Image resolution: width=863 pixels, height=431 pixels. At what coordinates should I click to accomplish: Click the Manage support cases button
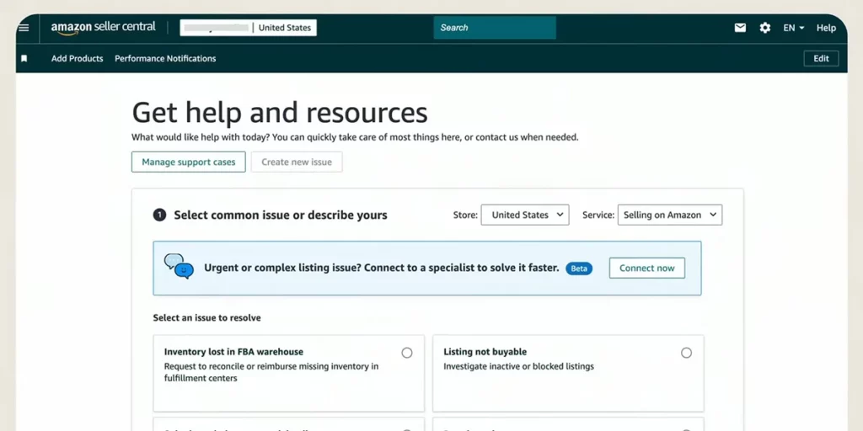[x=188, y=162]
